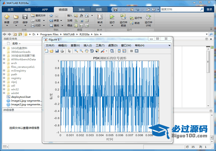216x151 pixels.
Task: Click the Find Files (查找文件) button
Action: [38, 15]
